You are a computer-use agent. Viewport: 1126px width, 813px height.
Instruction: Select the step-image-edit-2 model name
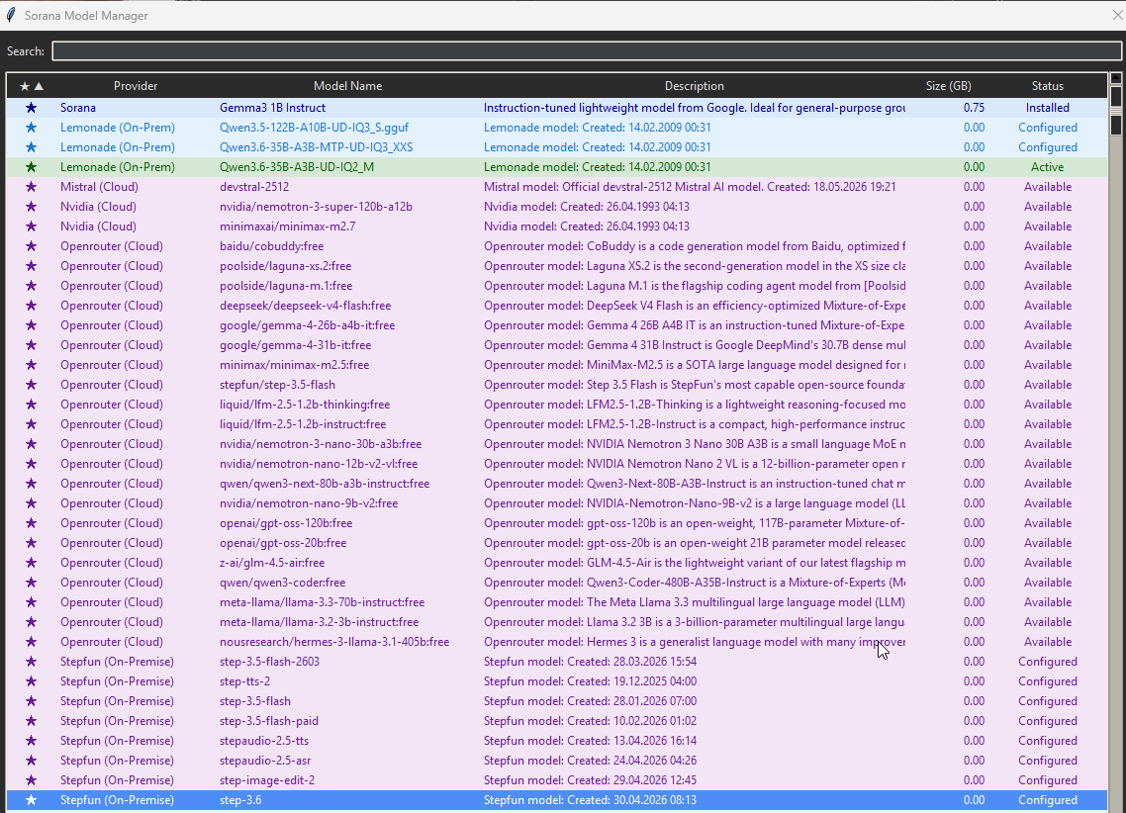coord(267,780)
